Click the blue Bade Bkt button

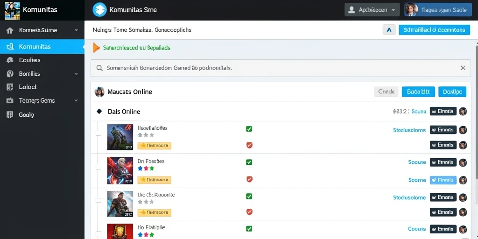click(x=418, y=92)
